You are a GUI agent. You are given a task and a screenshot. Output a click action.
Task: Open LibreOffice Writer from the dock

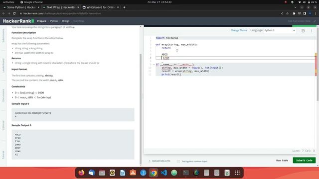pyautogui.click(x=123, y=173)
